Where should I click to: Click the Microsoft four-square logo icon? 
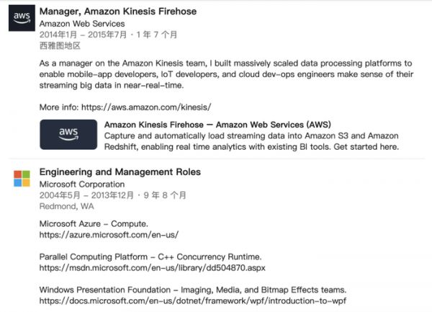pos(22,179)
